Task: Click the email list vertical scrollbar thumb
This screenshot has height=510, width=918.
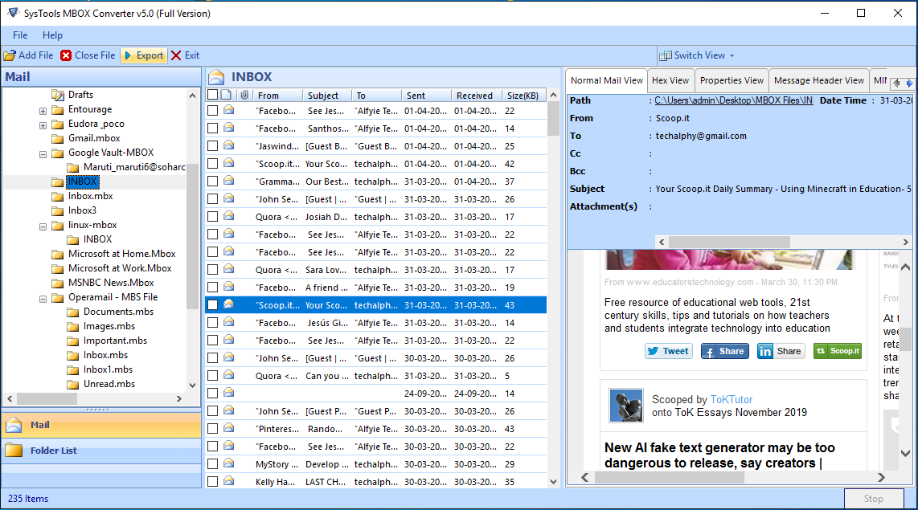Action: [x=553, y=119]
